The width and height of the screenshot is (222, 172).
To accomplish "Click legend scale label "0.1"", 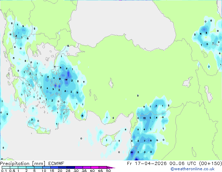I will 4,171.
